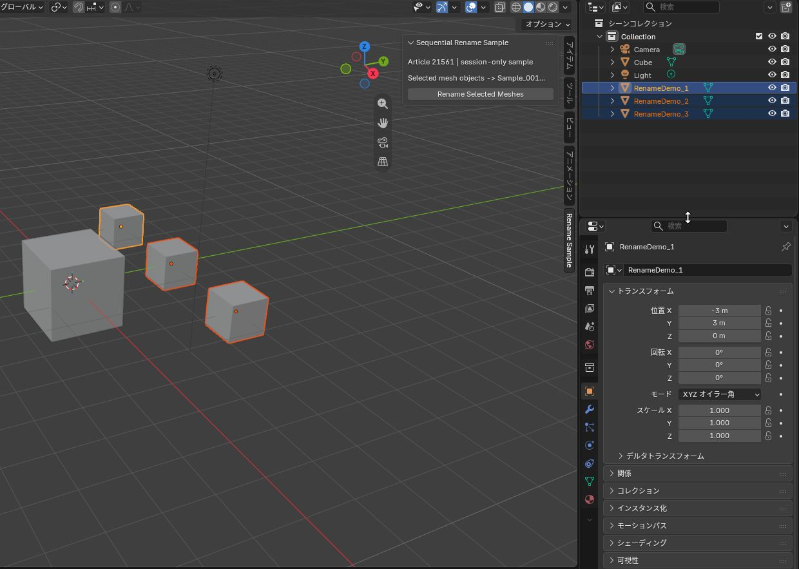Toggle the pin icon beside RenameDemo_1
Screen dimensions: 799x569
[785, 247]
